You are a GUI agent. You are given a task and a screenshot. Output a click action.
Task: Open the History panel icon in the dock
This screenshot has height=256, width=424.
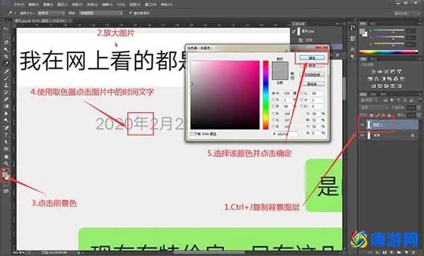[x=353, y=28]
